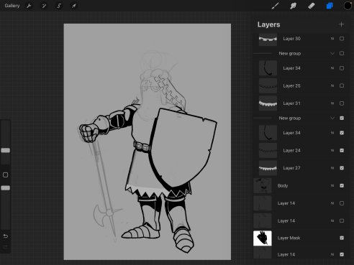Open blend mode N for Layer 27
Screen dimensions: 354x265
[332, 168]
